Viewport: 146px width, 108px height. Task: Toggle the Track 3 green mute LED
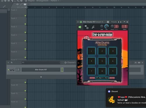[25, 32]
